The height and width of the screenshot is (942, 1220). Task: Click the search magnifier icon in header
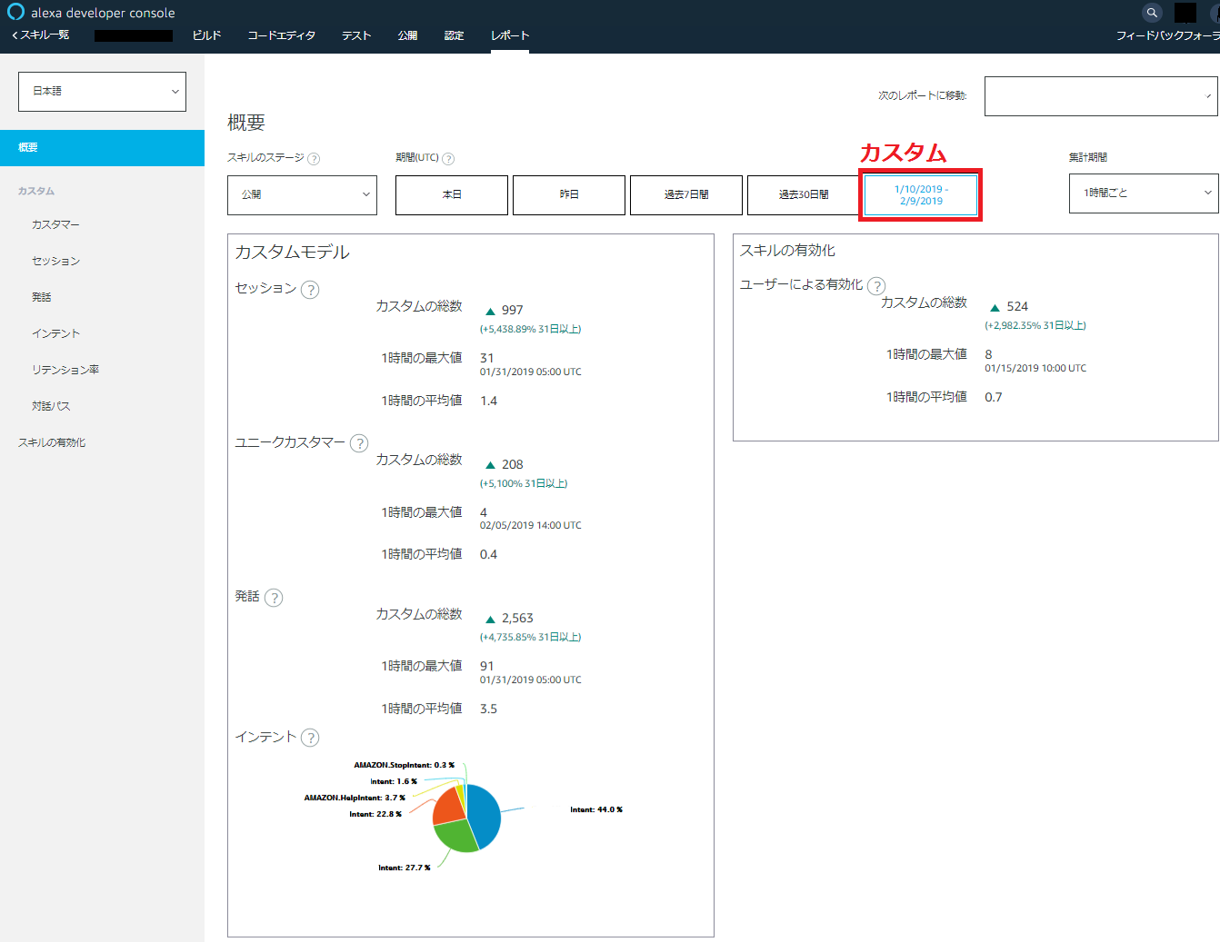click(1152, 13)
